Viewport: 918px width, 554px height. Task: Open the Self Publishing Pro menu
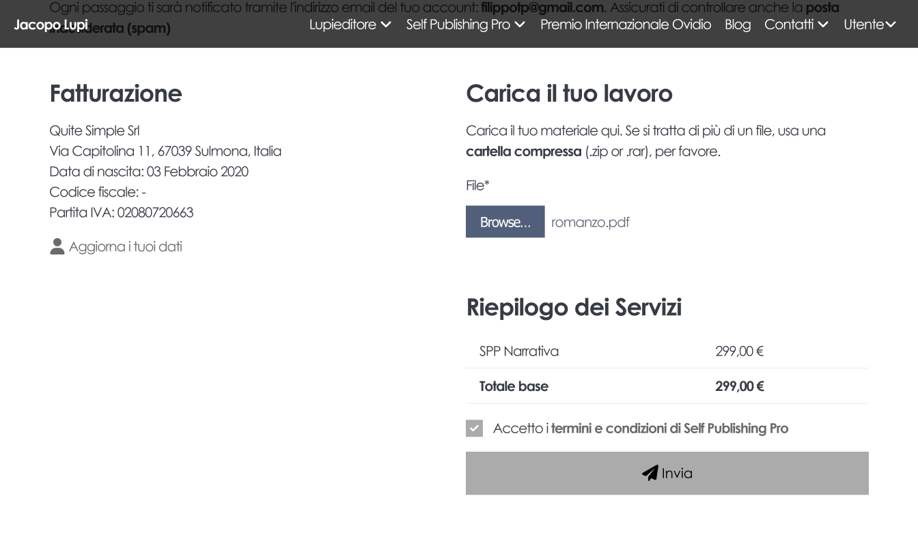[458, 25]
